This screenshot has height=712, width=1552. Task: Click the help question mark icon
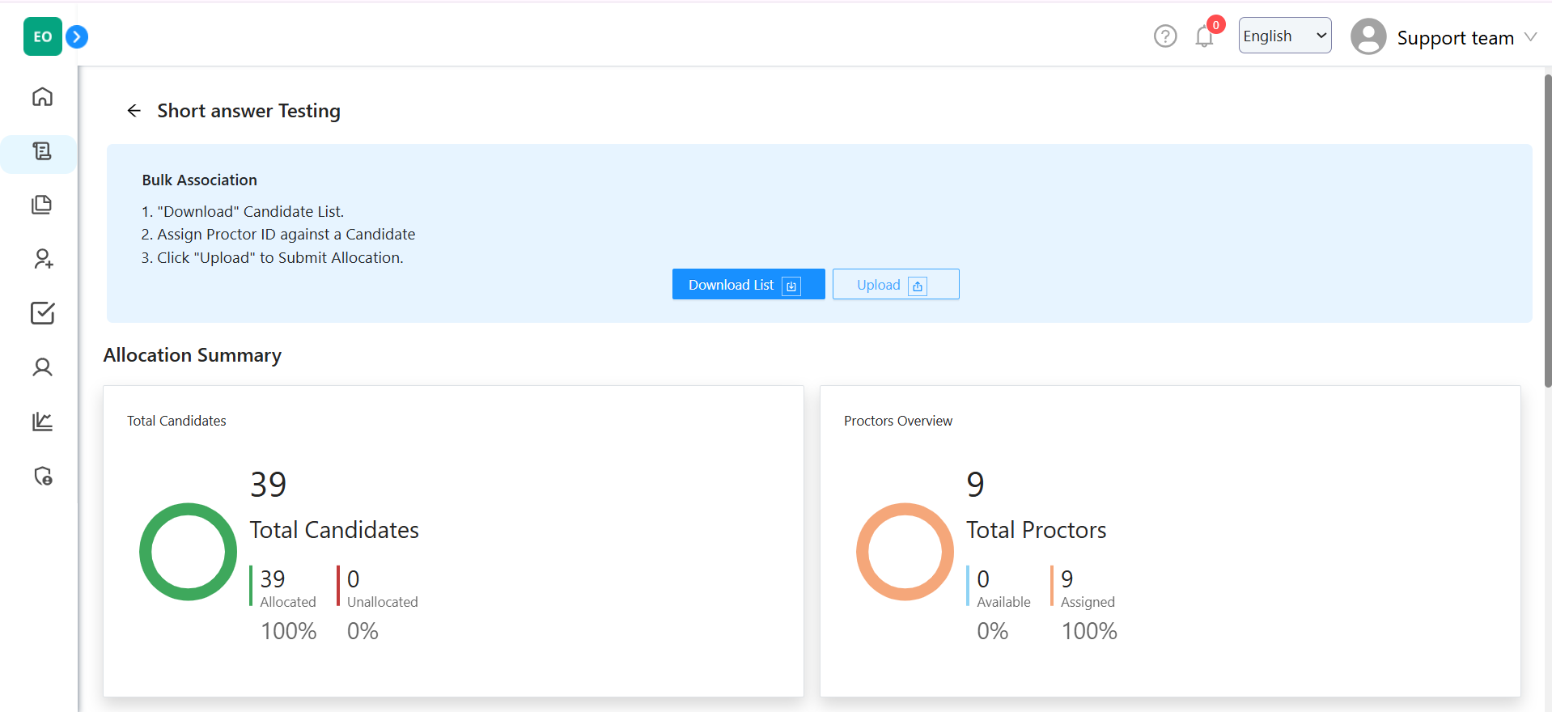(1164, 36)
